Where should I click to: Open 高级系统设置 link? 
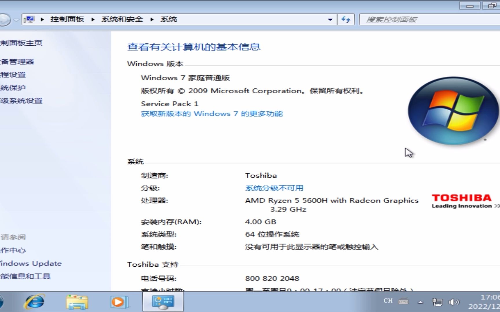21,101
